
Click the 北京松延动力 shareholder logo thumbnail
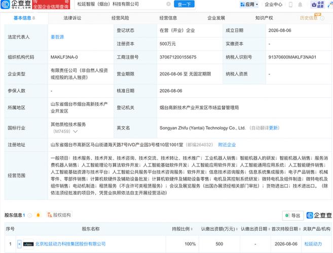pyautogui.click(x=28, y=244)
